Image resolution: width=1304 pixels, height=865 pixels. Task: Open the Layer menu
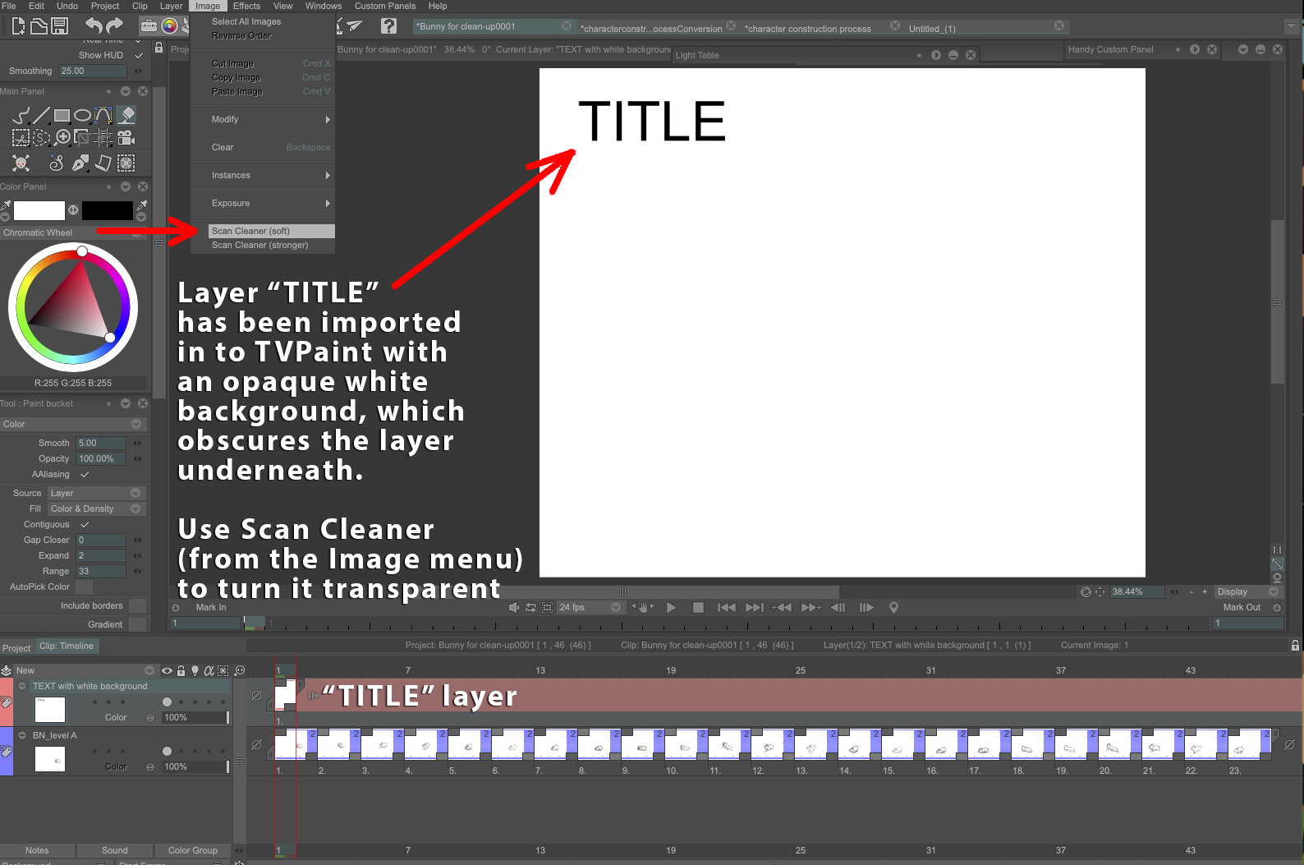[171, 6]
